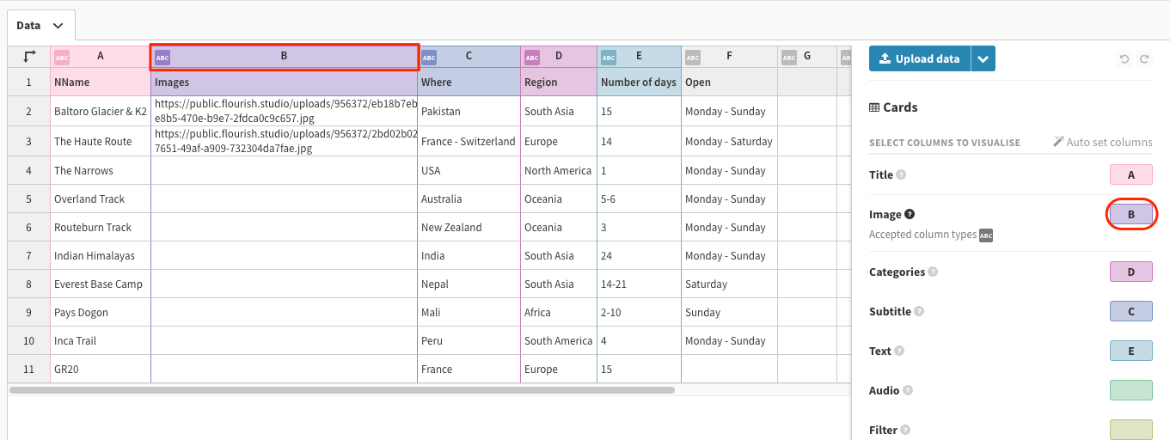Click the ABC type icon in column A

click(62, 58)
